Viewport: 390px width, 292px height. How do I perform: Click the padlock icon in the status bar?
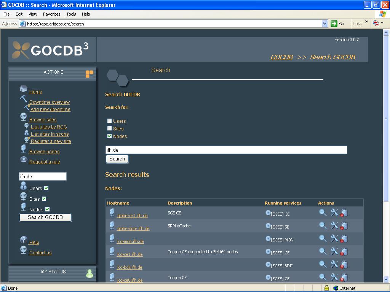pos(327,288)
